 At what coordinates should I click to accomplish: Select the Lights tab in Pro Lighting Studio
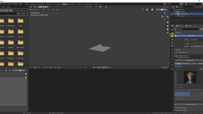(178, 64)
